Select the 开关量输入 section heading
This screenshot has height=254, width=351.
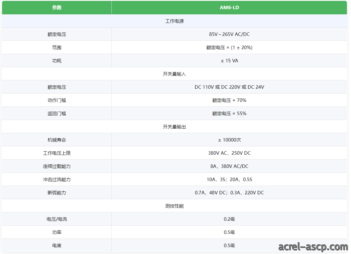coord(174,74)
